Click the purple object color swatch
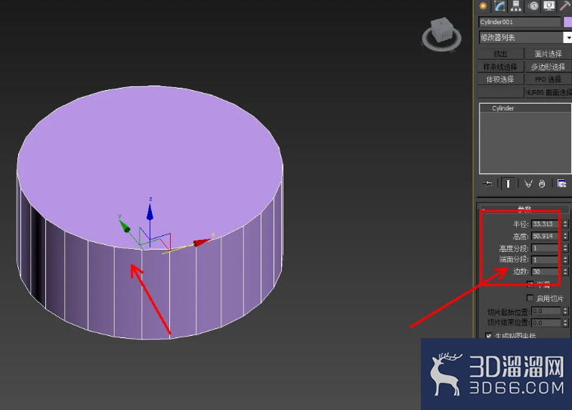 (567, 22)
